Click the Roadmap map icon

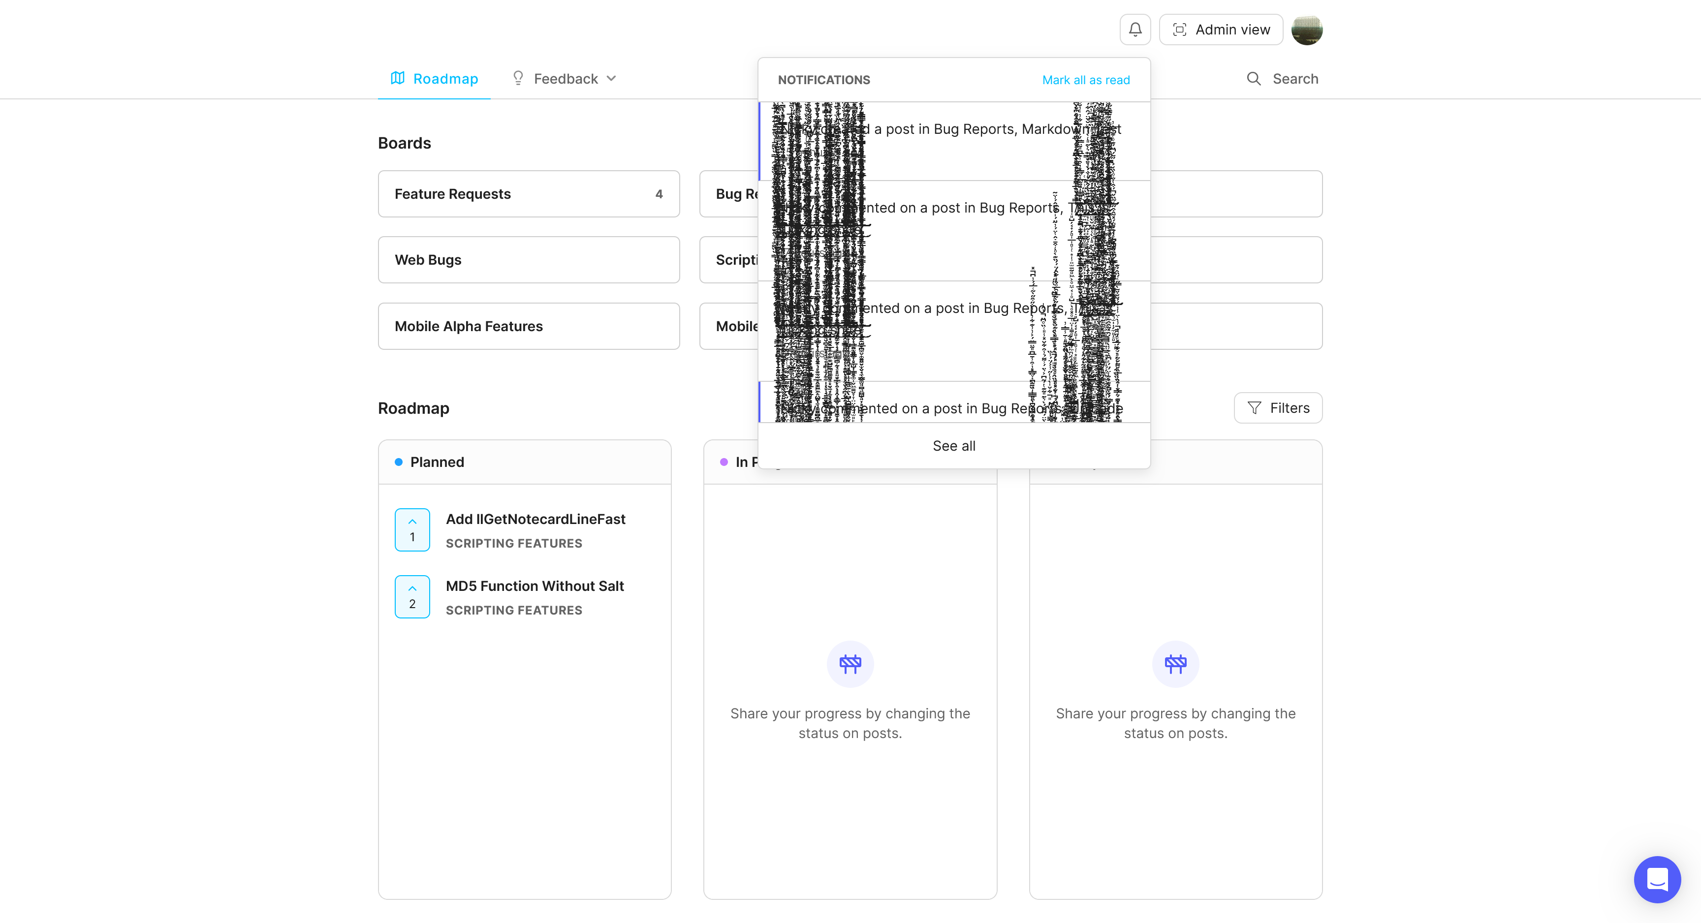point(398,79)
